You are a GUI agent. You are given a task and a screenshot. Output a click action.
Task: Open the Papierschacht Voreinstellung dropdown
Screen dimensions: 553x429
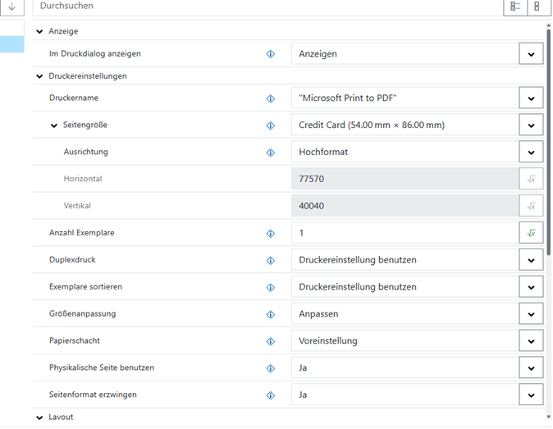click(531, 341)
